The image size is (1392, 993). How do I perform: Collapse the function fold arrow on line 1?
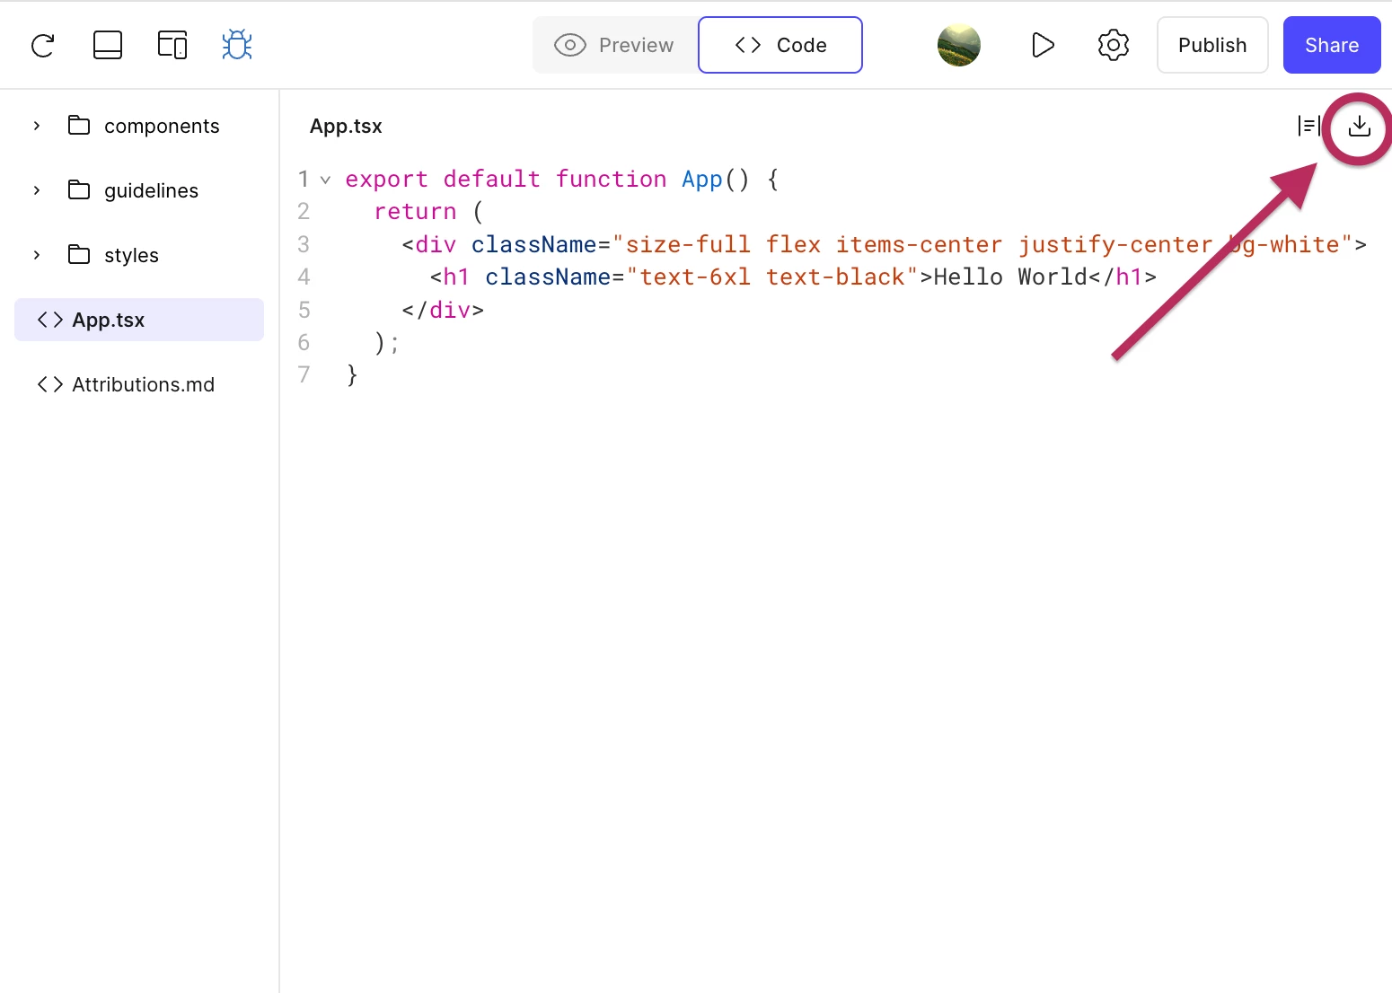(x=325, y=180)
